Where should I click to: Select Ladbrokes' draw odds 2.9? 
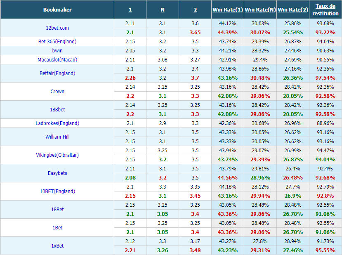(x=163, y=123)
